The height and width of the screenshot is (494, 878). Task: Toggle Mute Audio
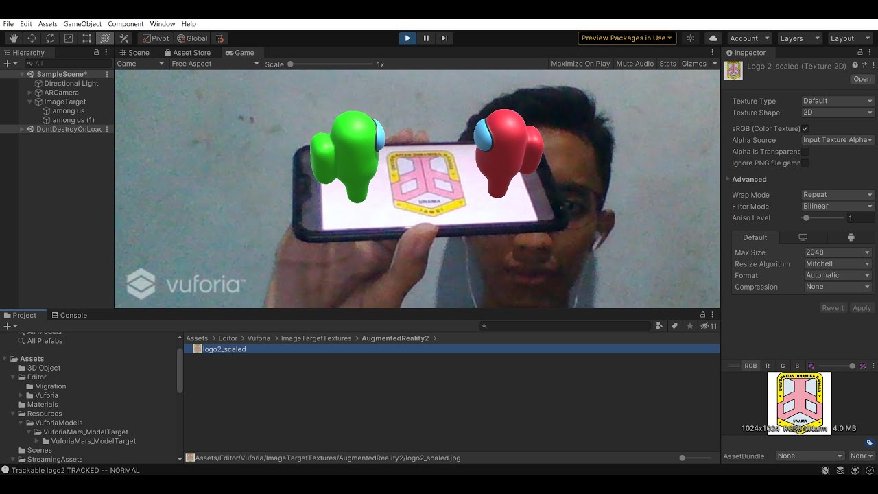635,64
